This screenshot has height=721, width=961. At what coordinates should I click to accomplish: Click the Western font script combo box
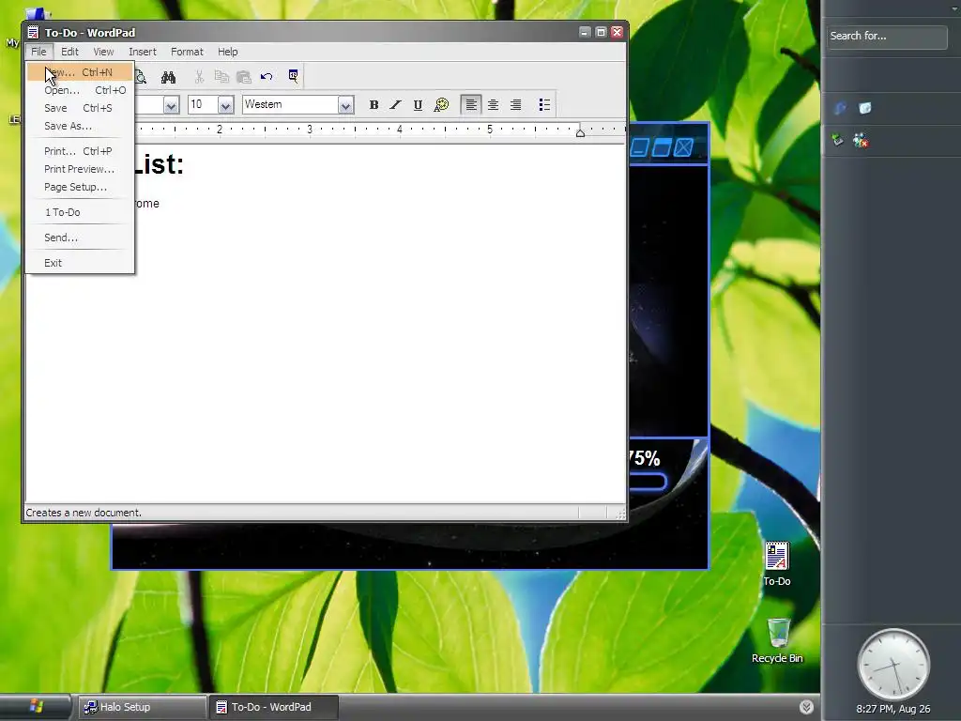click(x=297, y=105)
